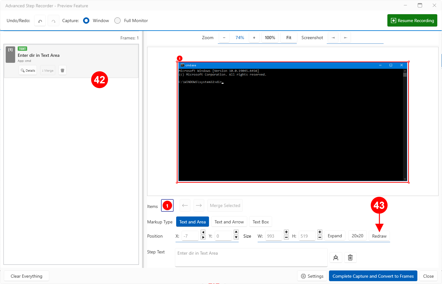
Task: Switch markup type to Text and Arrow
Action: (x=229, y=222)
